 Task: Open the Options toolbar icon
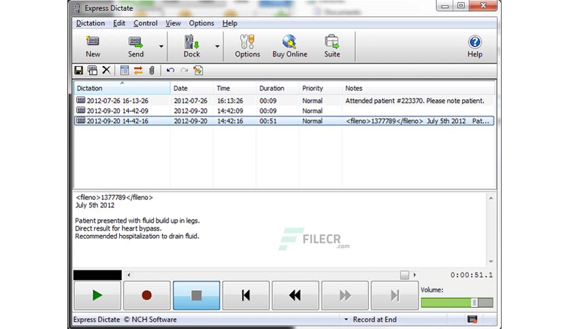(248, 46)
